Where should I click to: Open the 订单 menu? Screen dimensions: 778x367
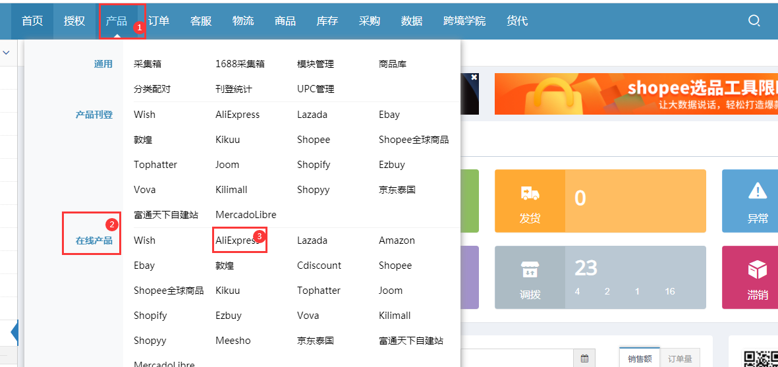158,20
